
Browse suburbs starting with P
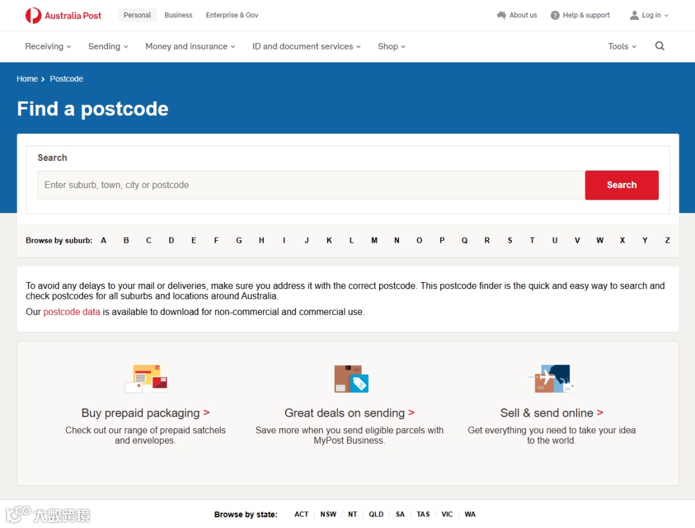click(x=442, y=240)
